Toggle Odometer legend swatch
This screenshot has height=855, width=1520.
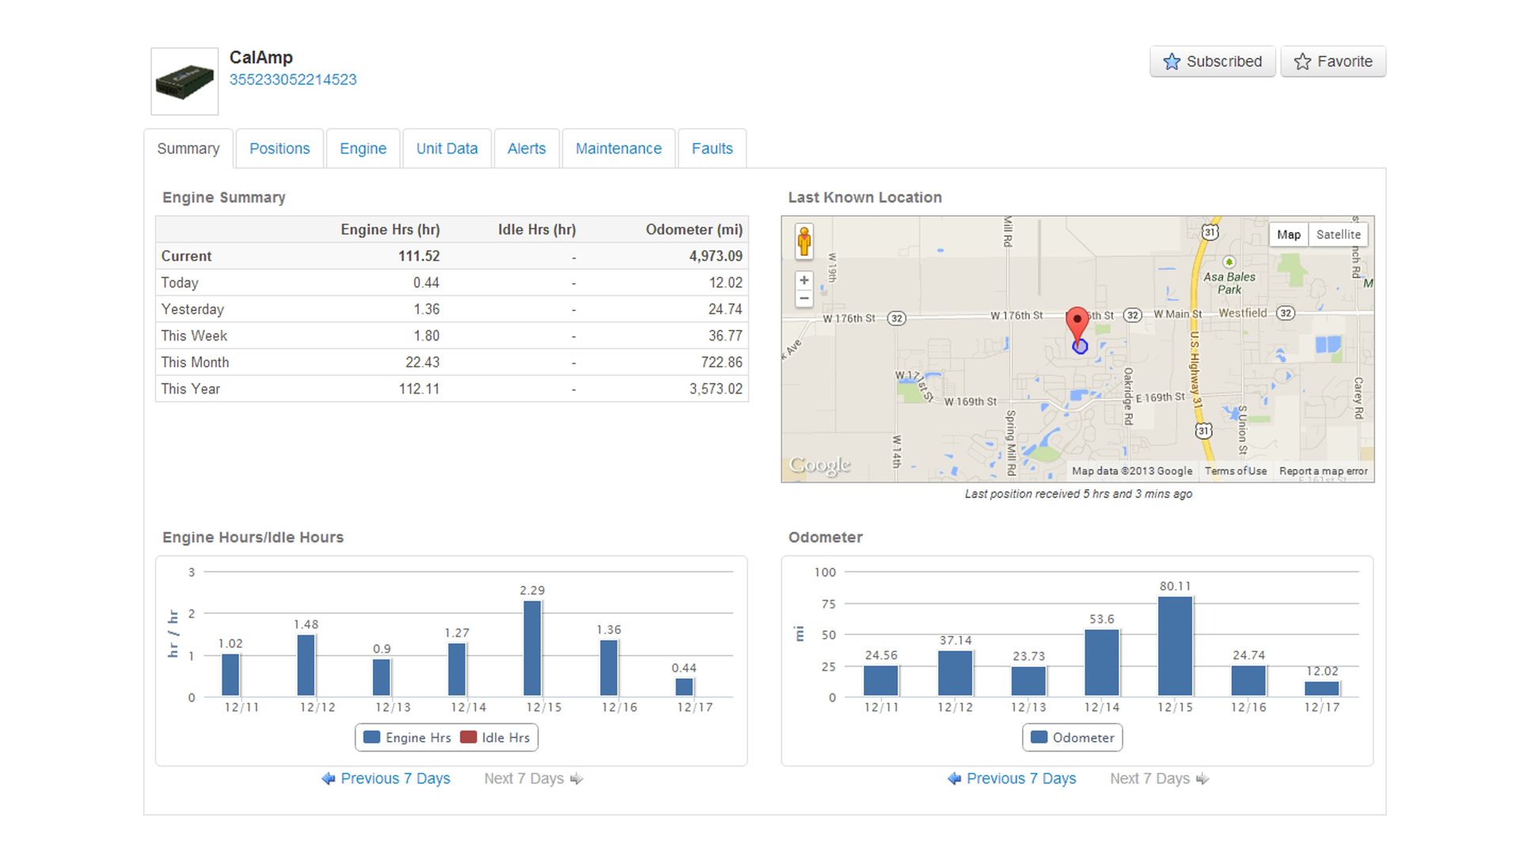coord(1039,737)
